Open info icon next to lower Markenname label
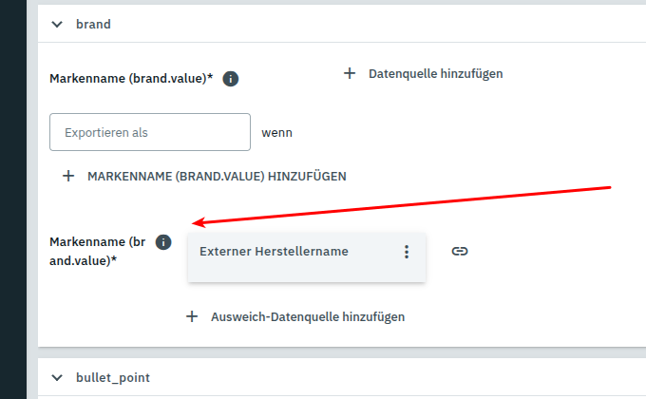 pyautogui.click(x=163, y=242)
